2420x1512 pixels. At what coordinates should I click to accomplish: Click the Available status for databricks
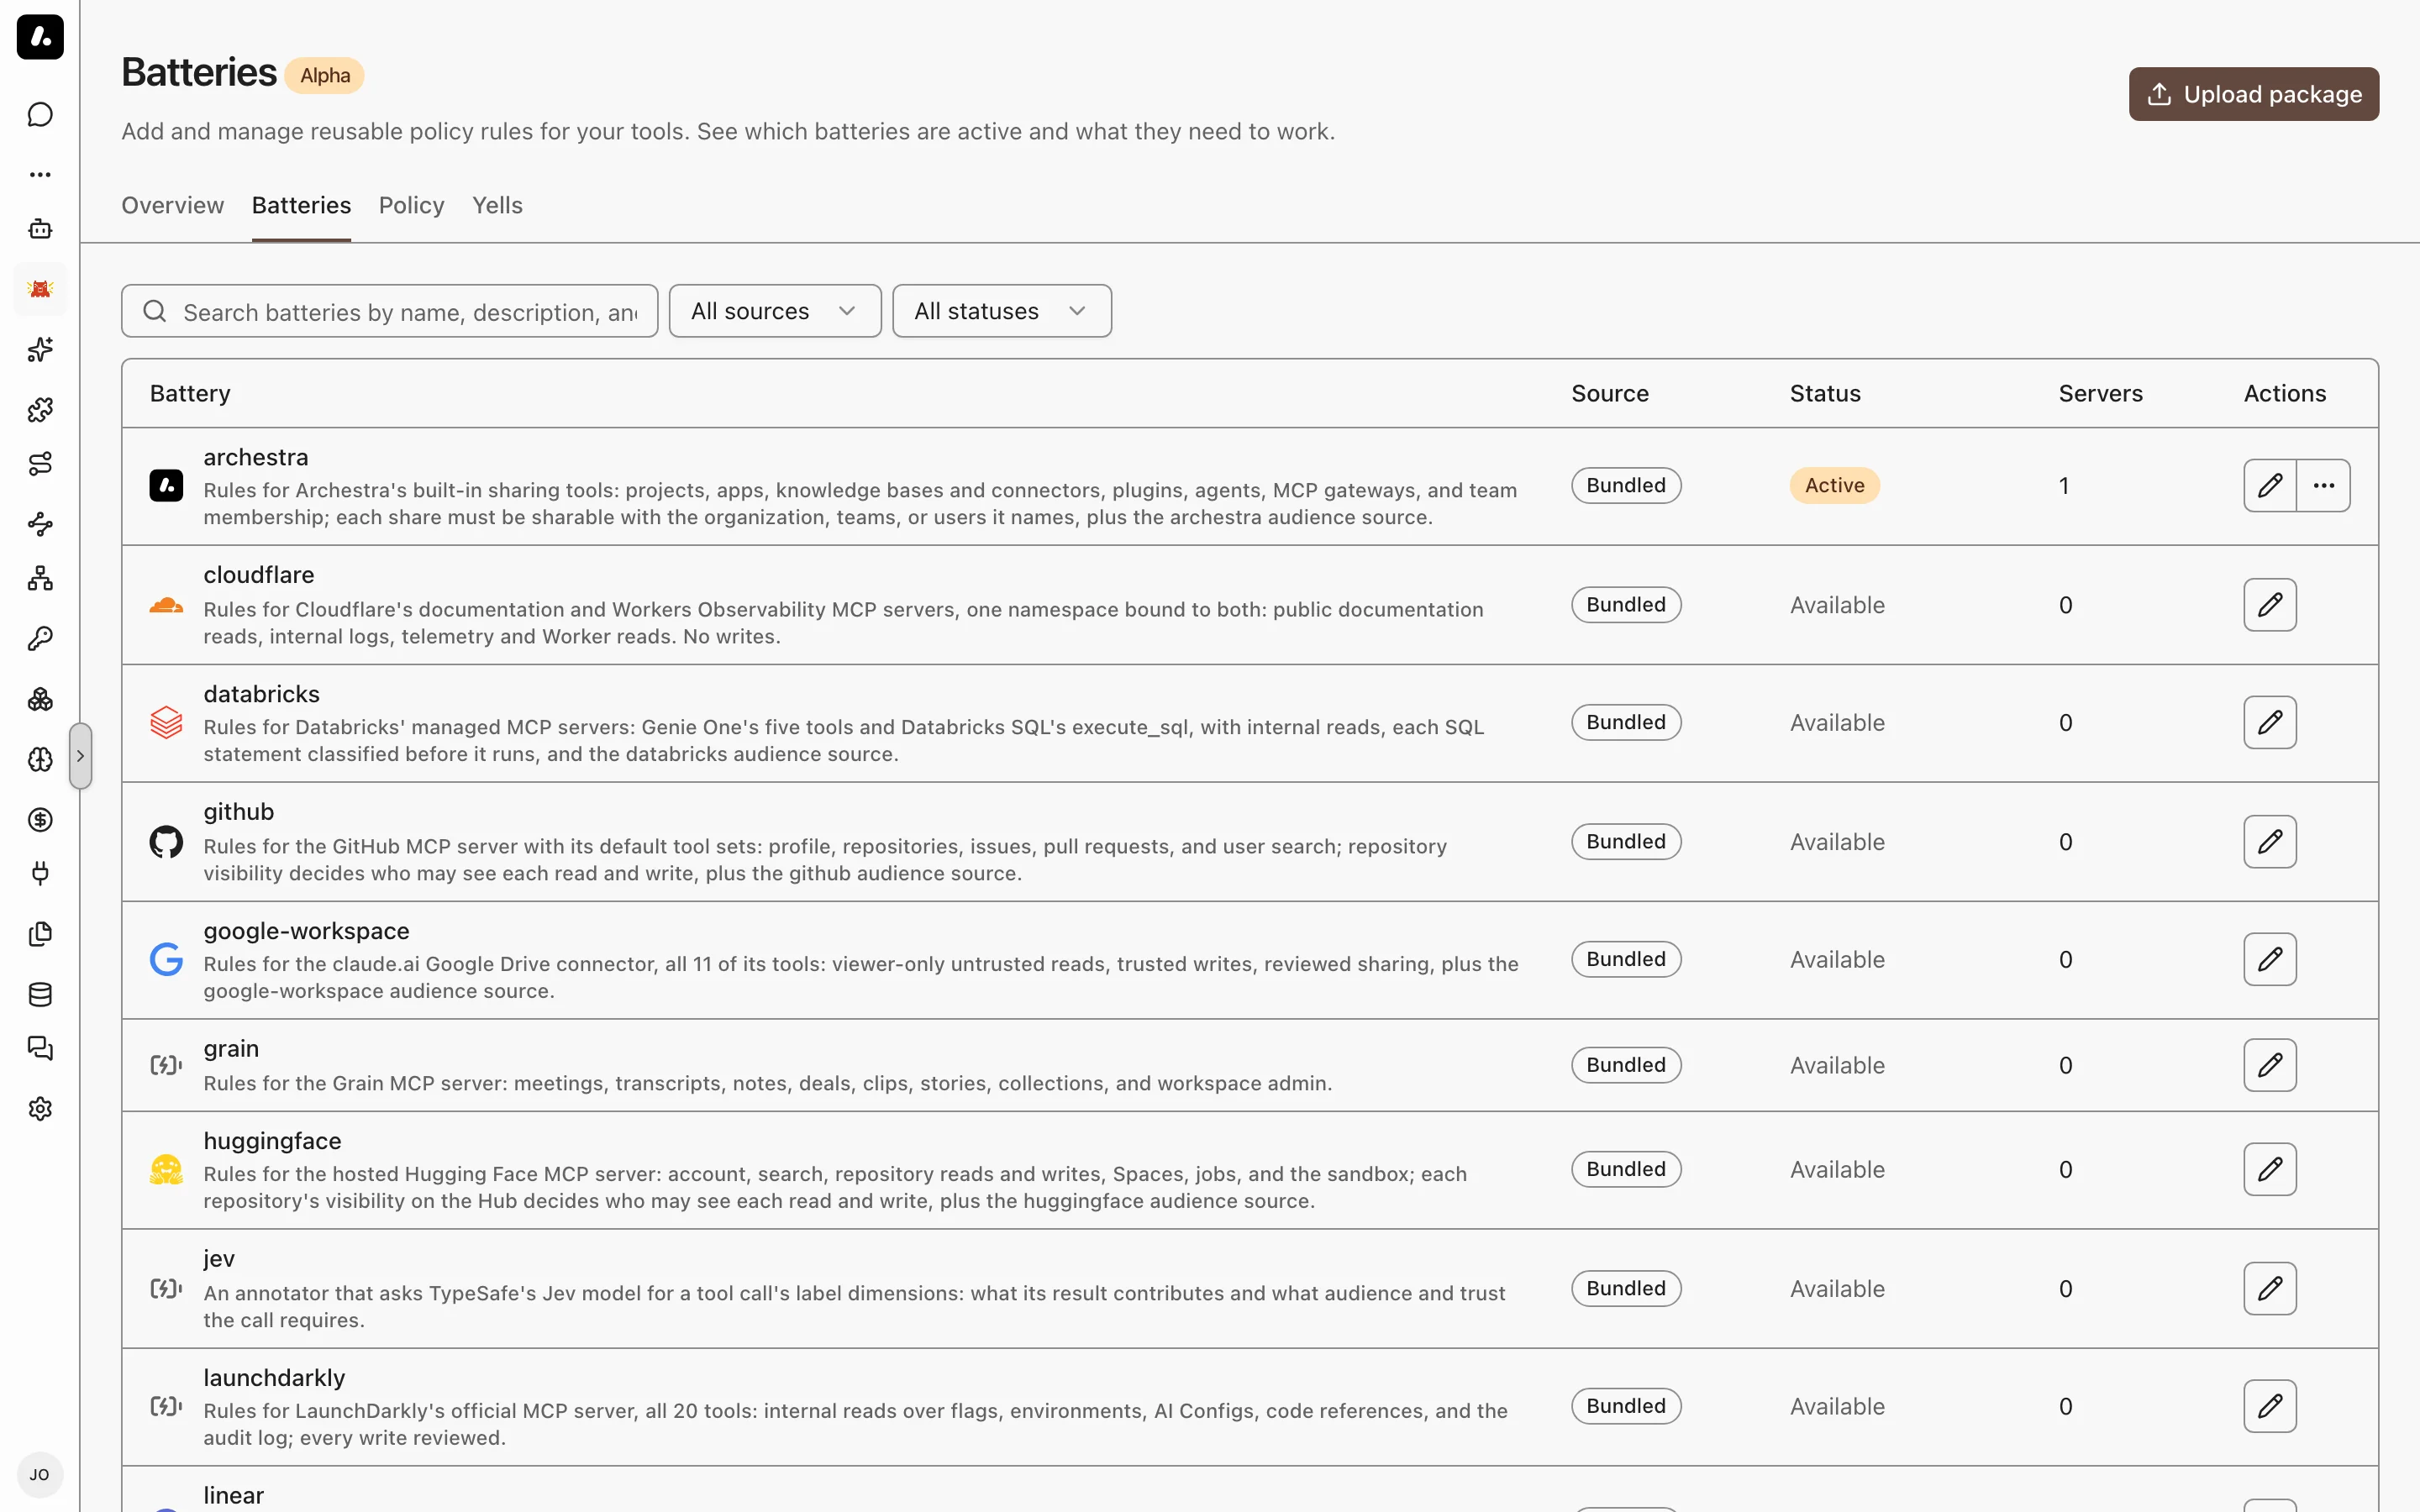tap(1837, 723)
